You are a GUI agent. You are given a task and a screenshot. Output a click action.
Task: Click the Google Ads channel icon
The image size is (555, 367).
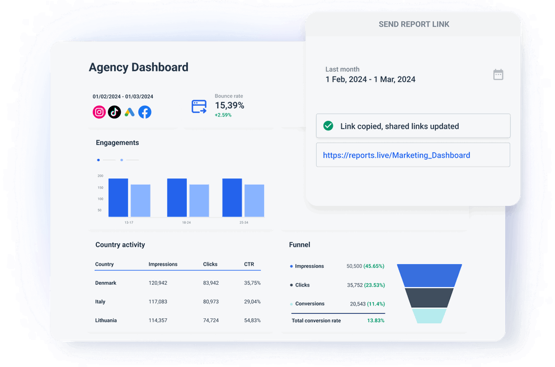[129, 112]
